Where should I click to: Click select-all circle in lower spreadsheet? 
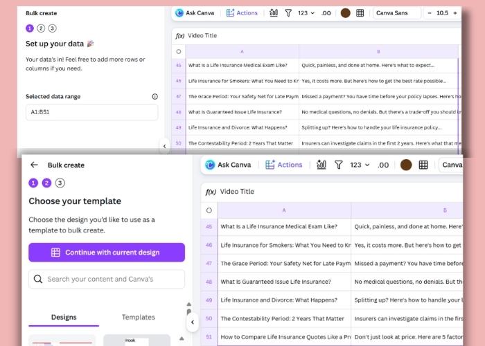(209, 210)
